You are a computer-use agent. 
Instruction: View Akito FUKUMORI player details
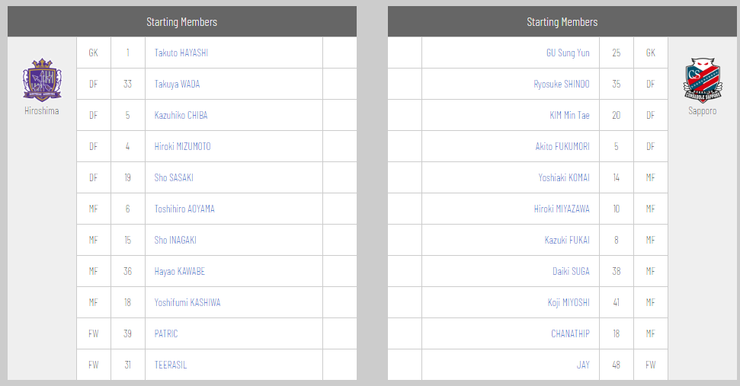pyautogui.click(x=562, y=147)
